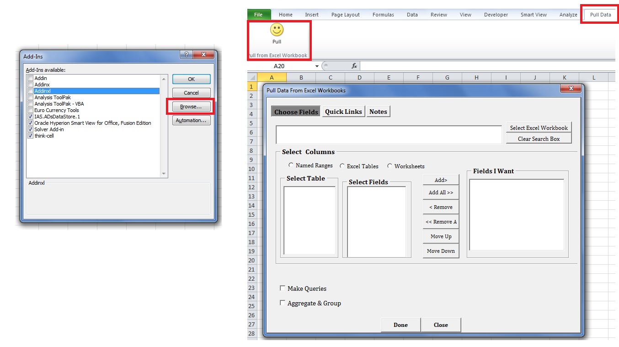Select row 28 header
The image size is (619, 347).
(251, 334)
